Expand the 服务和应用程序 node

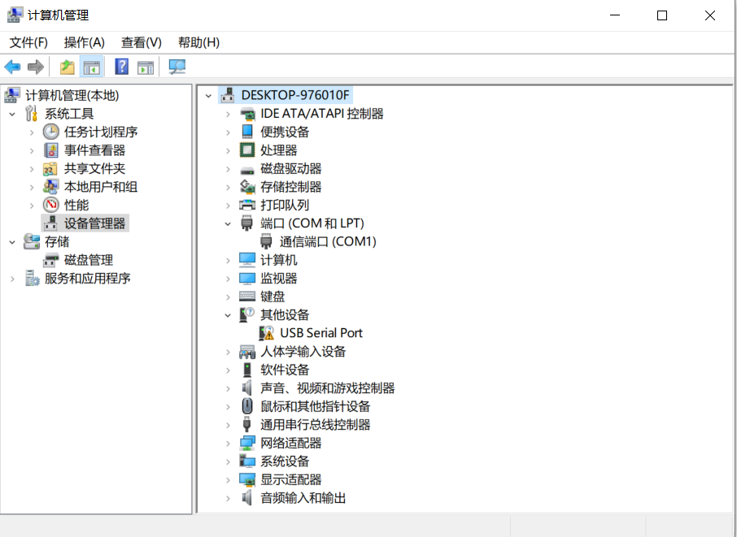12,279
